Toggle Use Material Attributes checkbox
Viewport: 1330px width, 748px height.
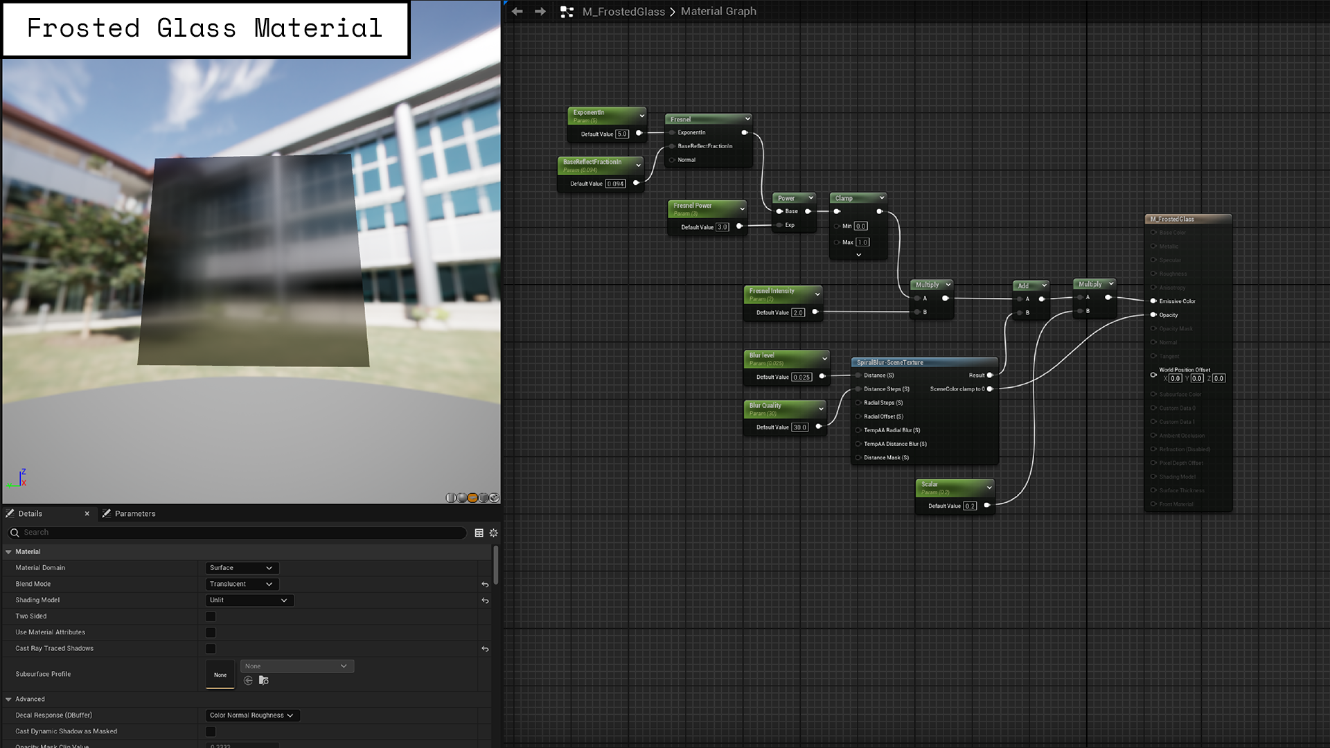pyautogui.click(x=211, y=632)
